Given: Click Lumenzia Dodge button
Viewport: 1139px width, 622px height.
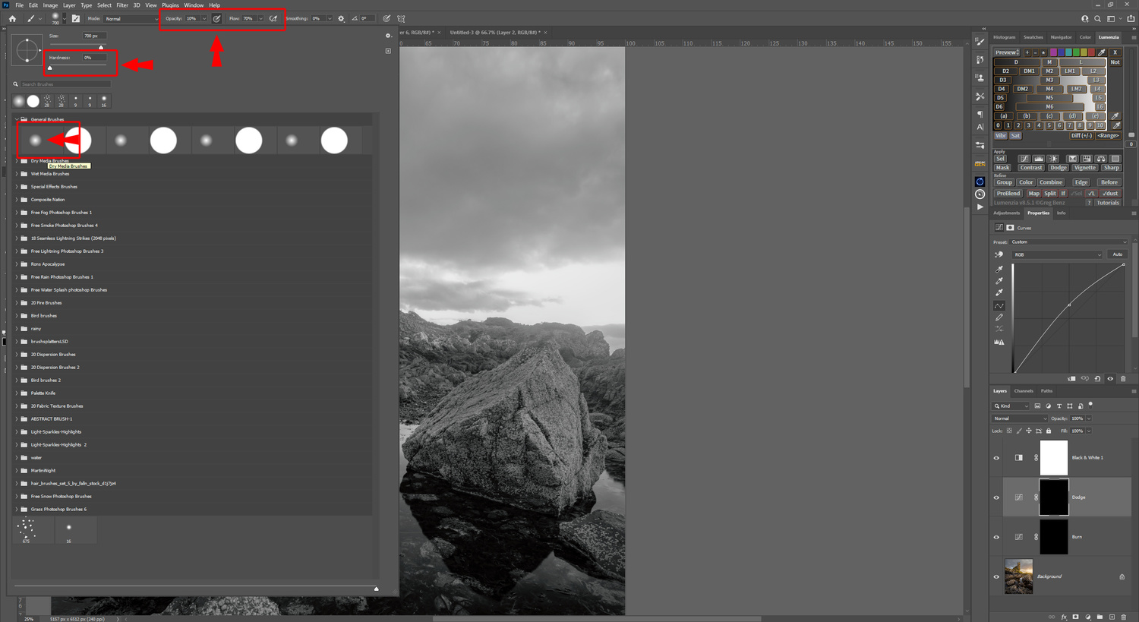Looking at the screenshot, I should coord(1059,168).
